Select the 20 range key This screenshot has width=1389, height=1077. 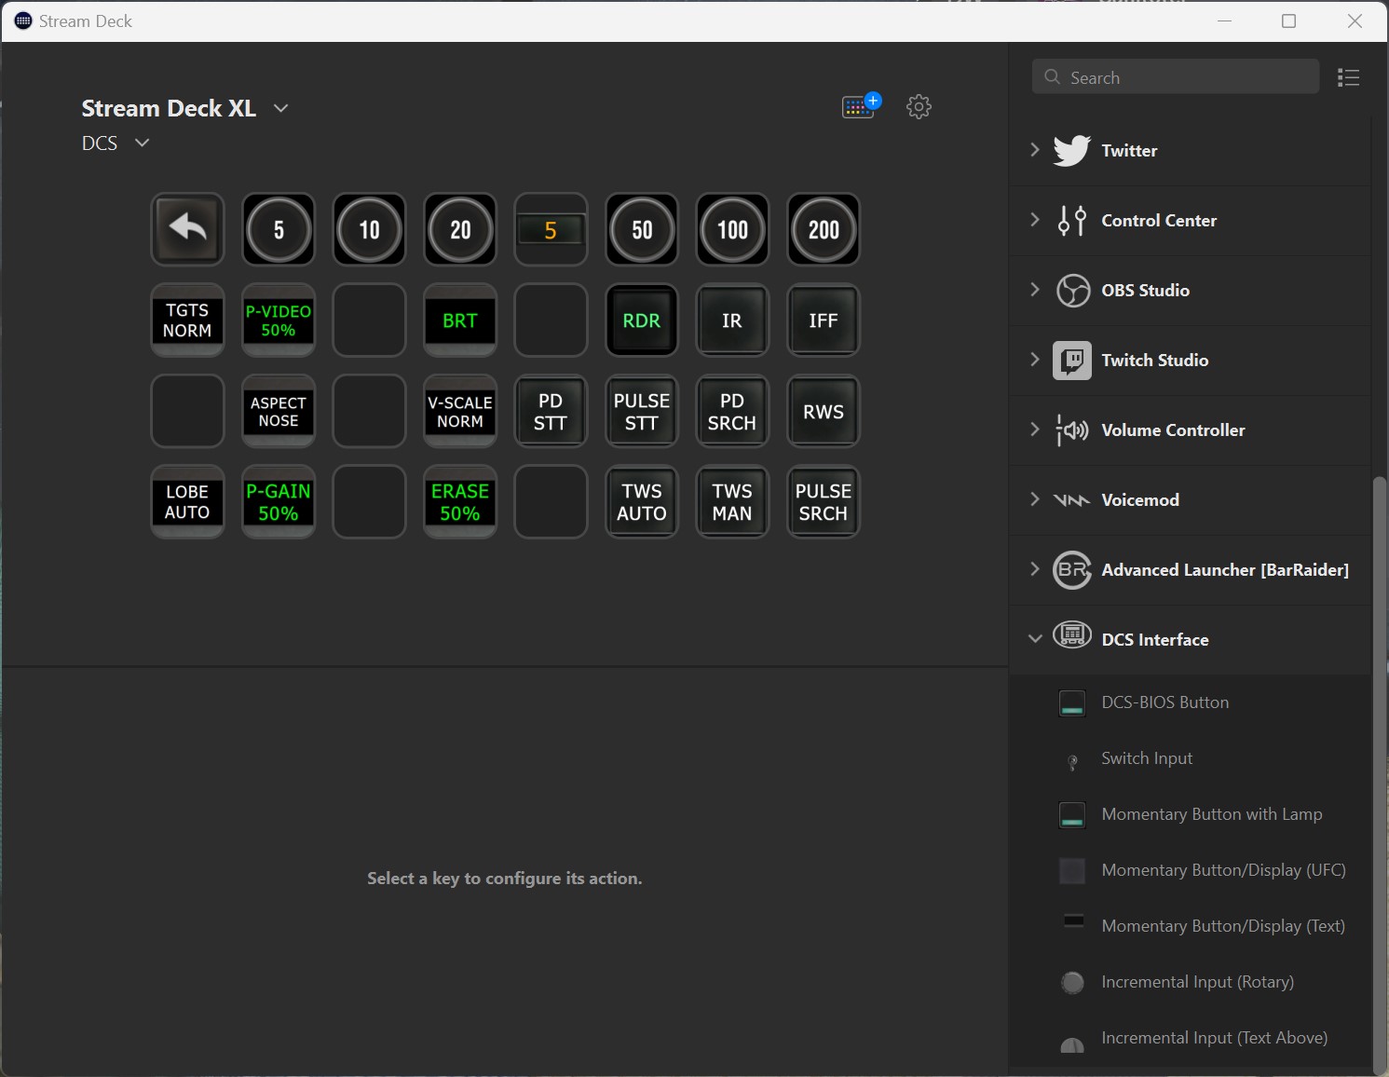click(460, 229)
